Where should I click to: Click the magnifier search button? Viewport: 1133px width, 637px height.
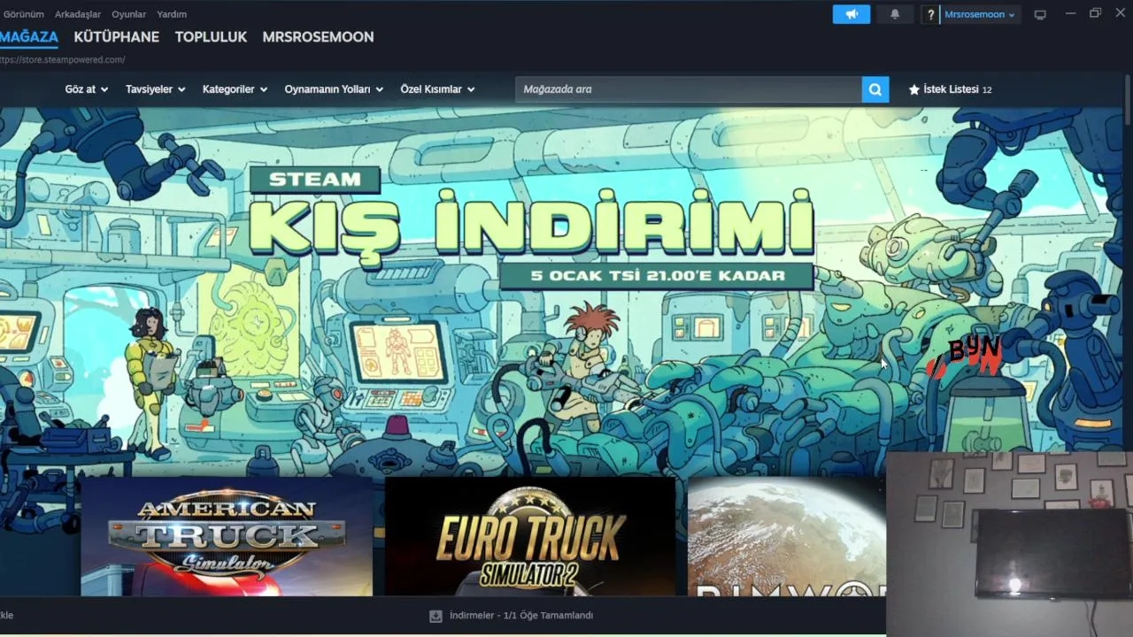875,89
